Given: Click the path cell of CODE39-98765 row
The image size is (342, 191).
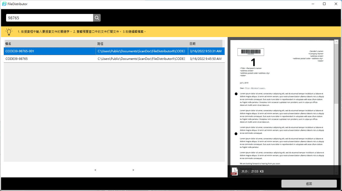Looking at the screenshot, I should [142, 59].
